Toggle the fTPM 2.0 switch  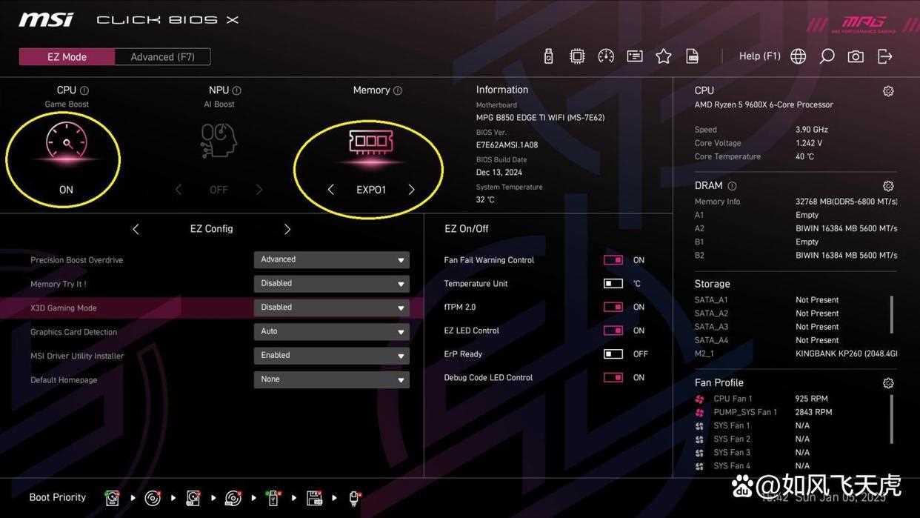(x=613, y=307)
